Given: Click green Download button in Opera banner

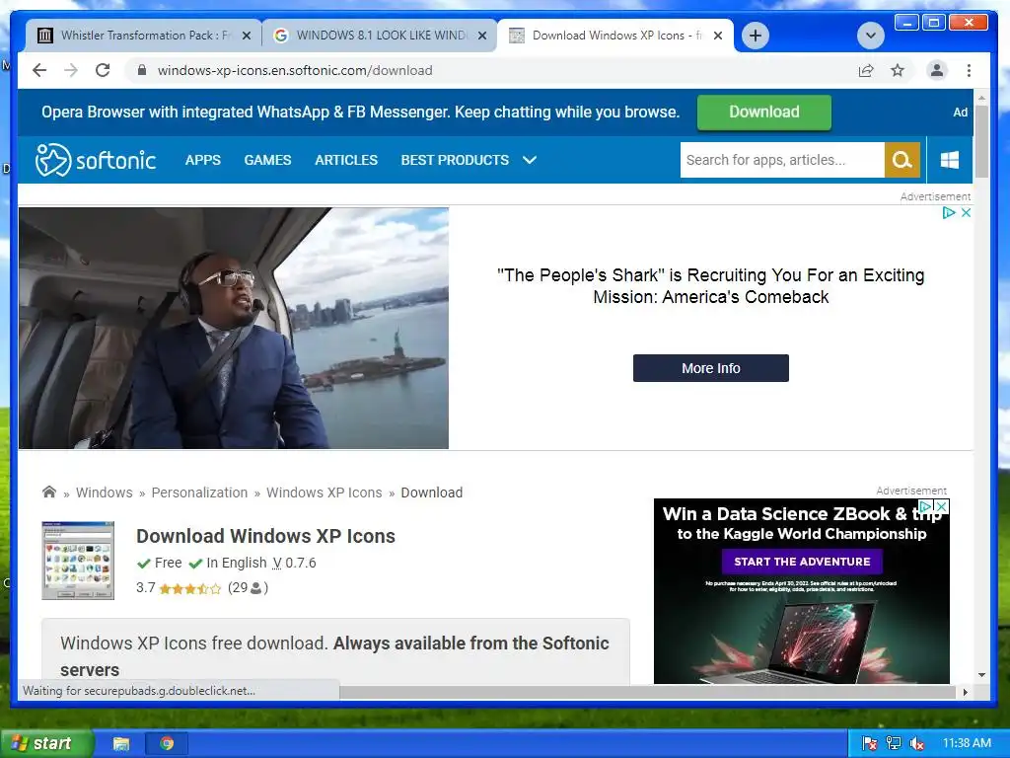Looking at the screenshot, I should (764, 113).
